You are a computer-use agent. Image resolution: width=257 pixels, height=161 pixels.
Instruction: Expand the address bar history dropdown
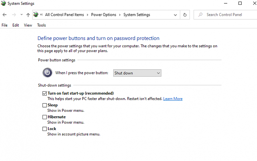point(175,15)
